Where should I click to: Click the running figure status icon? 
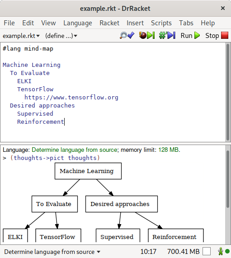click(x=221, y=251)
